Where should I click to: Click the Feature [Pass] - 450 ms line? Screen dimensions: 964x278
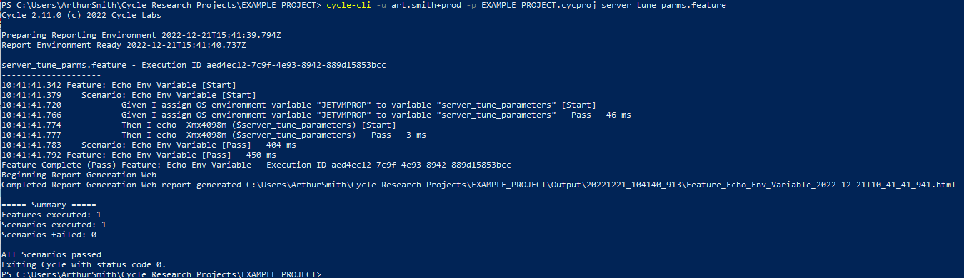coord(139,154)
